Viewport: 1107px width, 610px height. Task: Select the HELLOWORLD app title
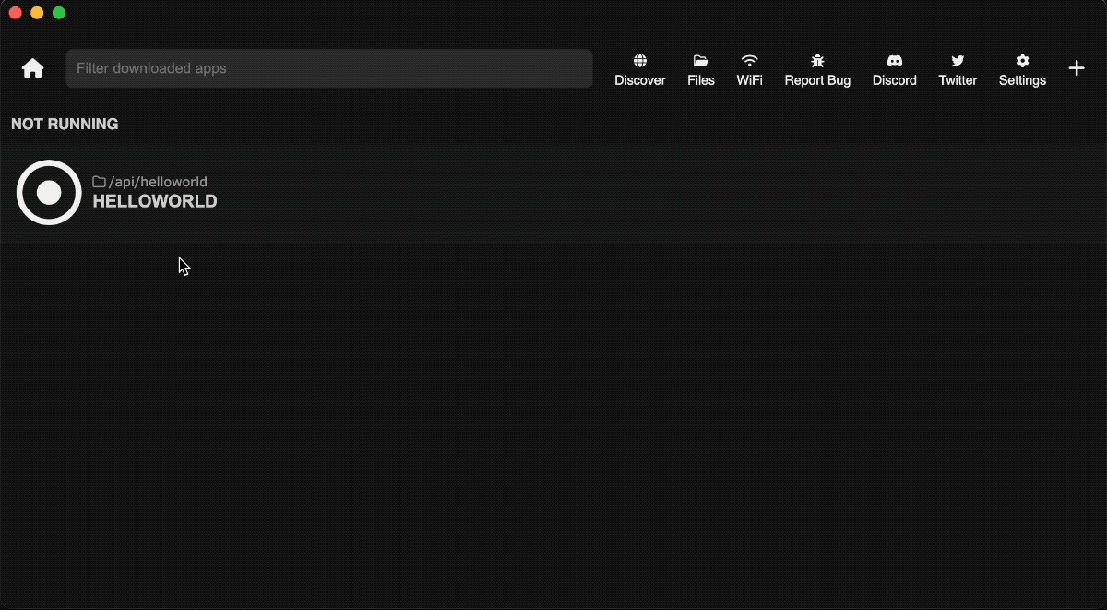[x=154, y=201]
